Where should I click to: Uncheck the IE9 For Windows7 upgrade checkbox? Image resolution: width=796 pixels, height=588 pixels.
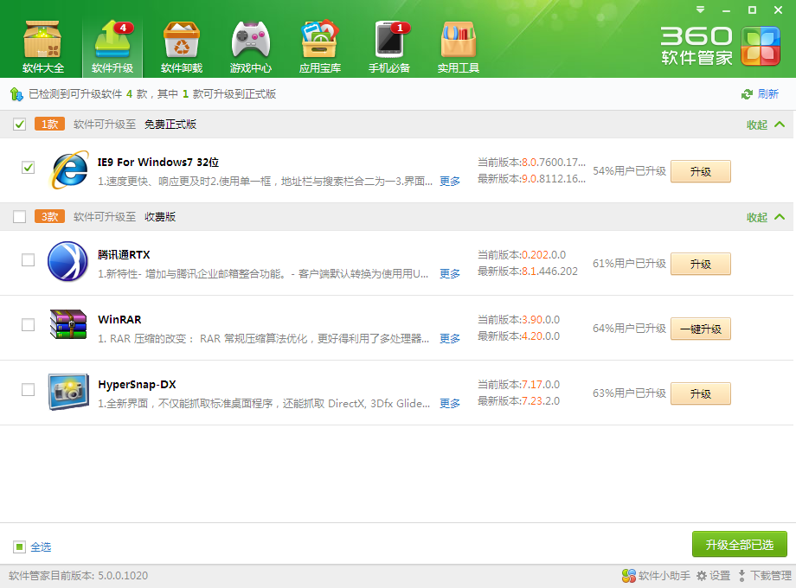coord(28,168)
